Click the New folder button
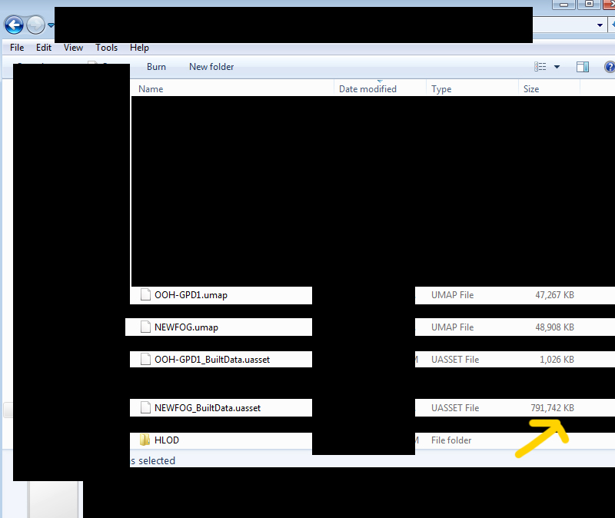The width and height of the screenshot is (615, 518). pos(211,67)
